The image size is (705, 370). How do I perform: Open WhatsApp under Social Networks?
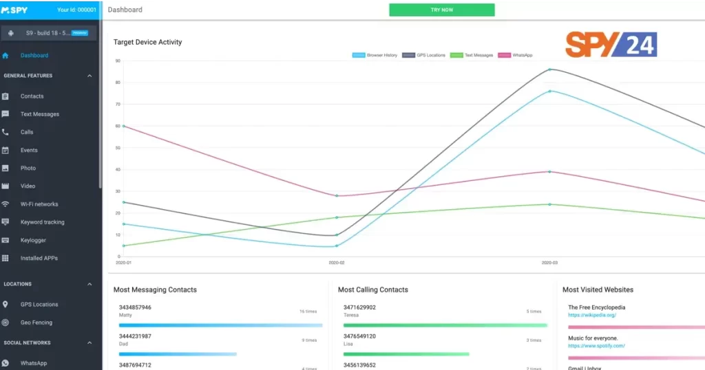tap(34, 363)
